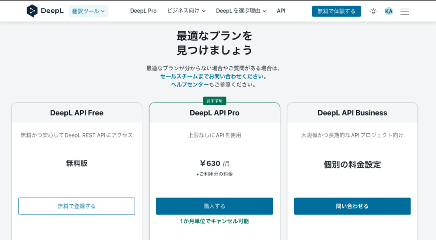
Task: Expand the 翻訳ツール dropdown
Action: (x=89, y=11)
